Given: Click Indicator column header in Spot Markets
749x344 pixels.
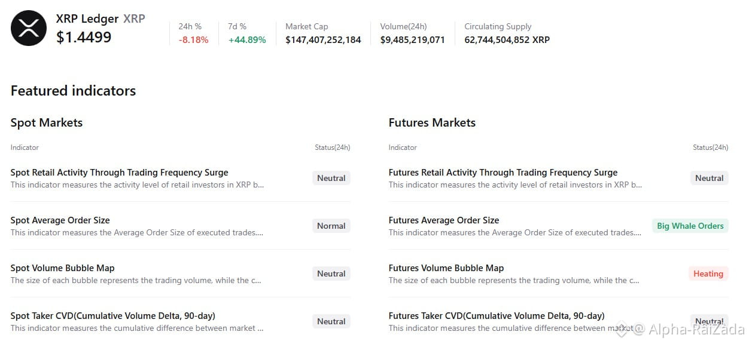Looking at the screenshot, I should tap(25, 148).
